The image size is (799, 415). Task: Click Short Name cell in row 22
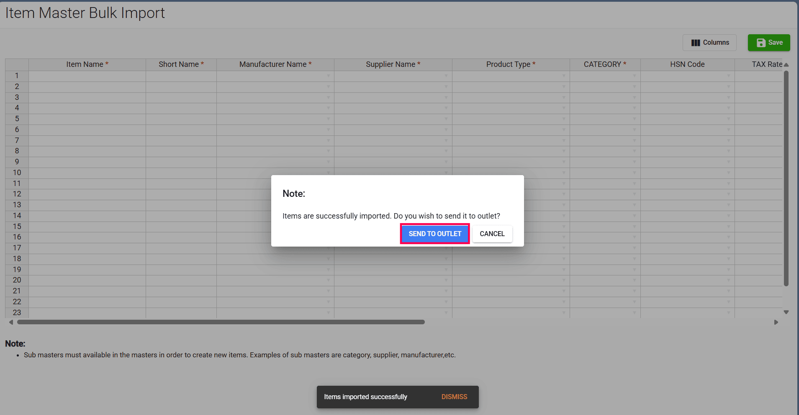pyautogui.click(x=181, y=302)
